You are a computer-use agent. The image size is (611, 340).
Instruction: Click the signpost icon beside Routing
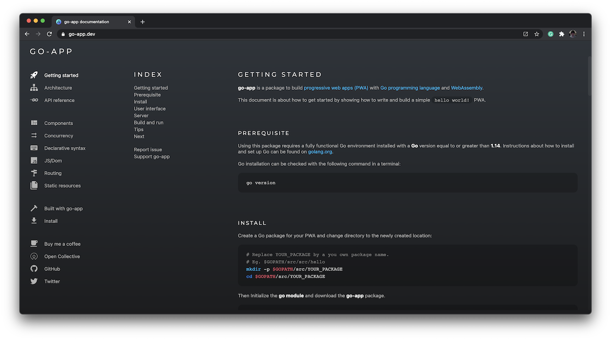coord(34,173)
